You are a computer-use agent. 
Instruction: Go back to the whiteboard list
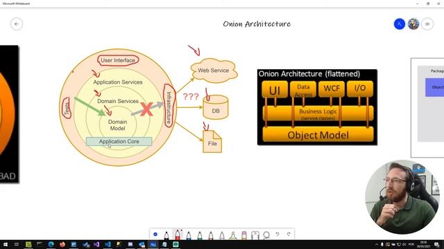[x=17, y=24]
